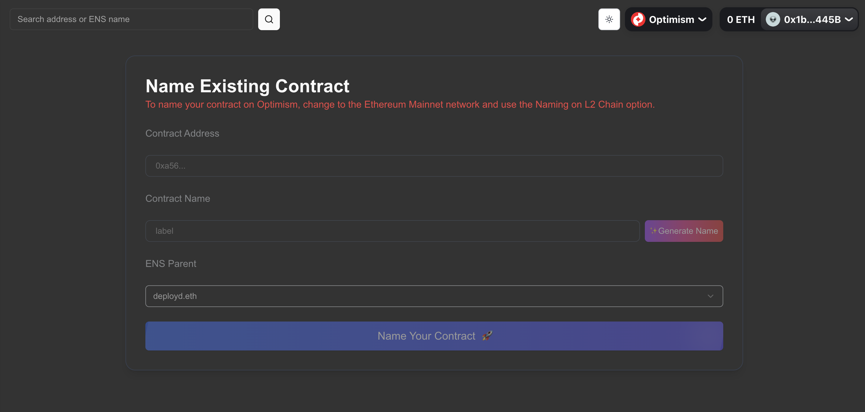Click the Contract Name label field
The height and width of the screenshot is (412, 865).
coord(392,231)
